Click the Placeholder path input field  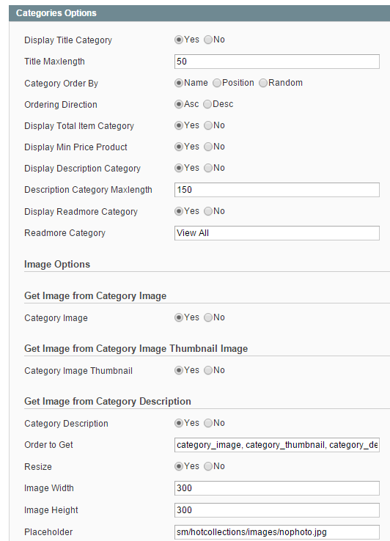click(277, 532)
